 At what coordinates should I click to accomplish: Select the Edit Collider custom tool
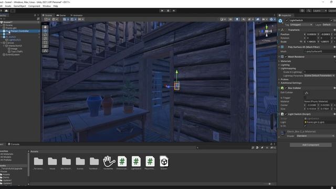tap(45, 51)
